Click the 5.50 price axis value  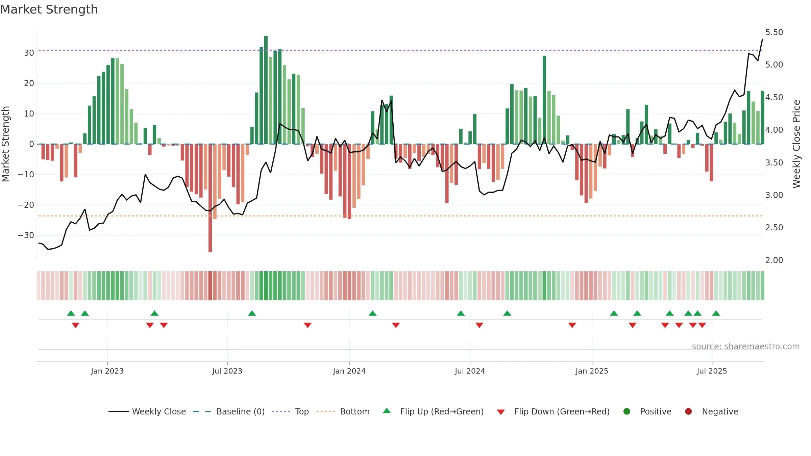(x=774, y=32)
